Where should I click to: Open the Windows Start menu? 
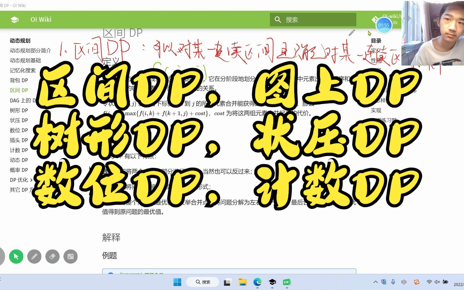coord(177,282)
